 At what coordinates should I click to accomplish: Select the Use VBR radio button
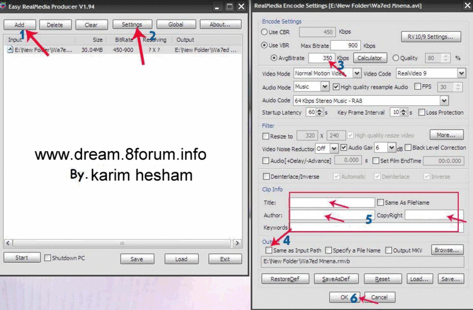pos(264,45)
